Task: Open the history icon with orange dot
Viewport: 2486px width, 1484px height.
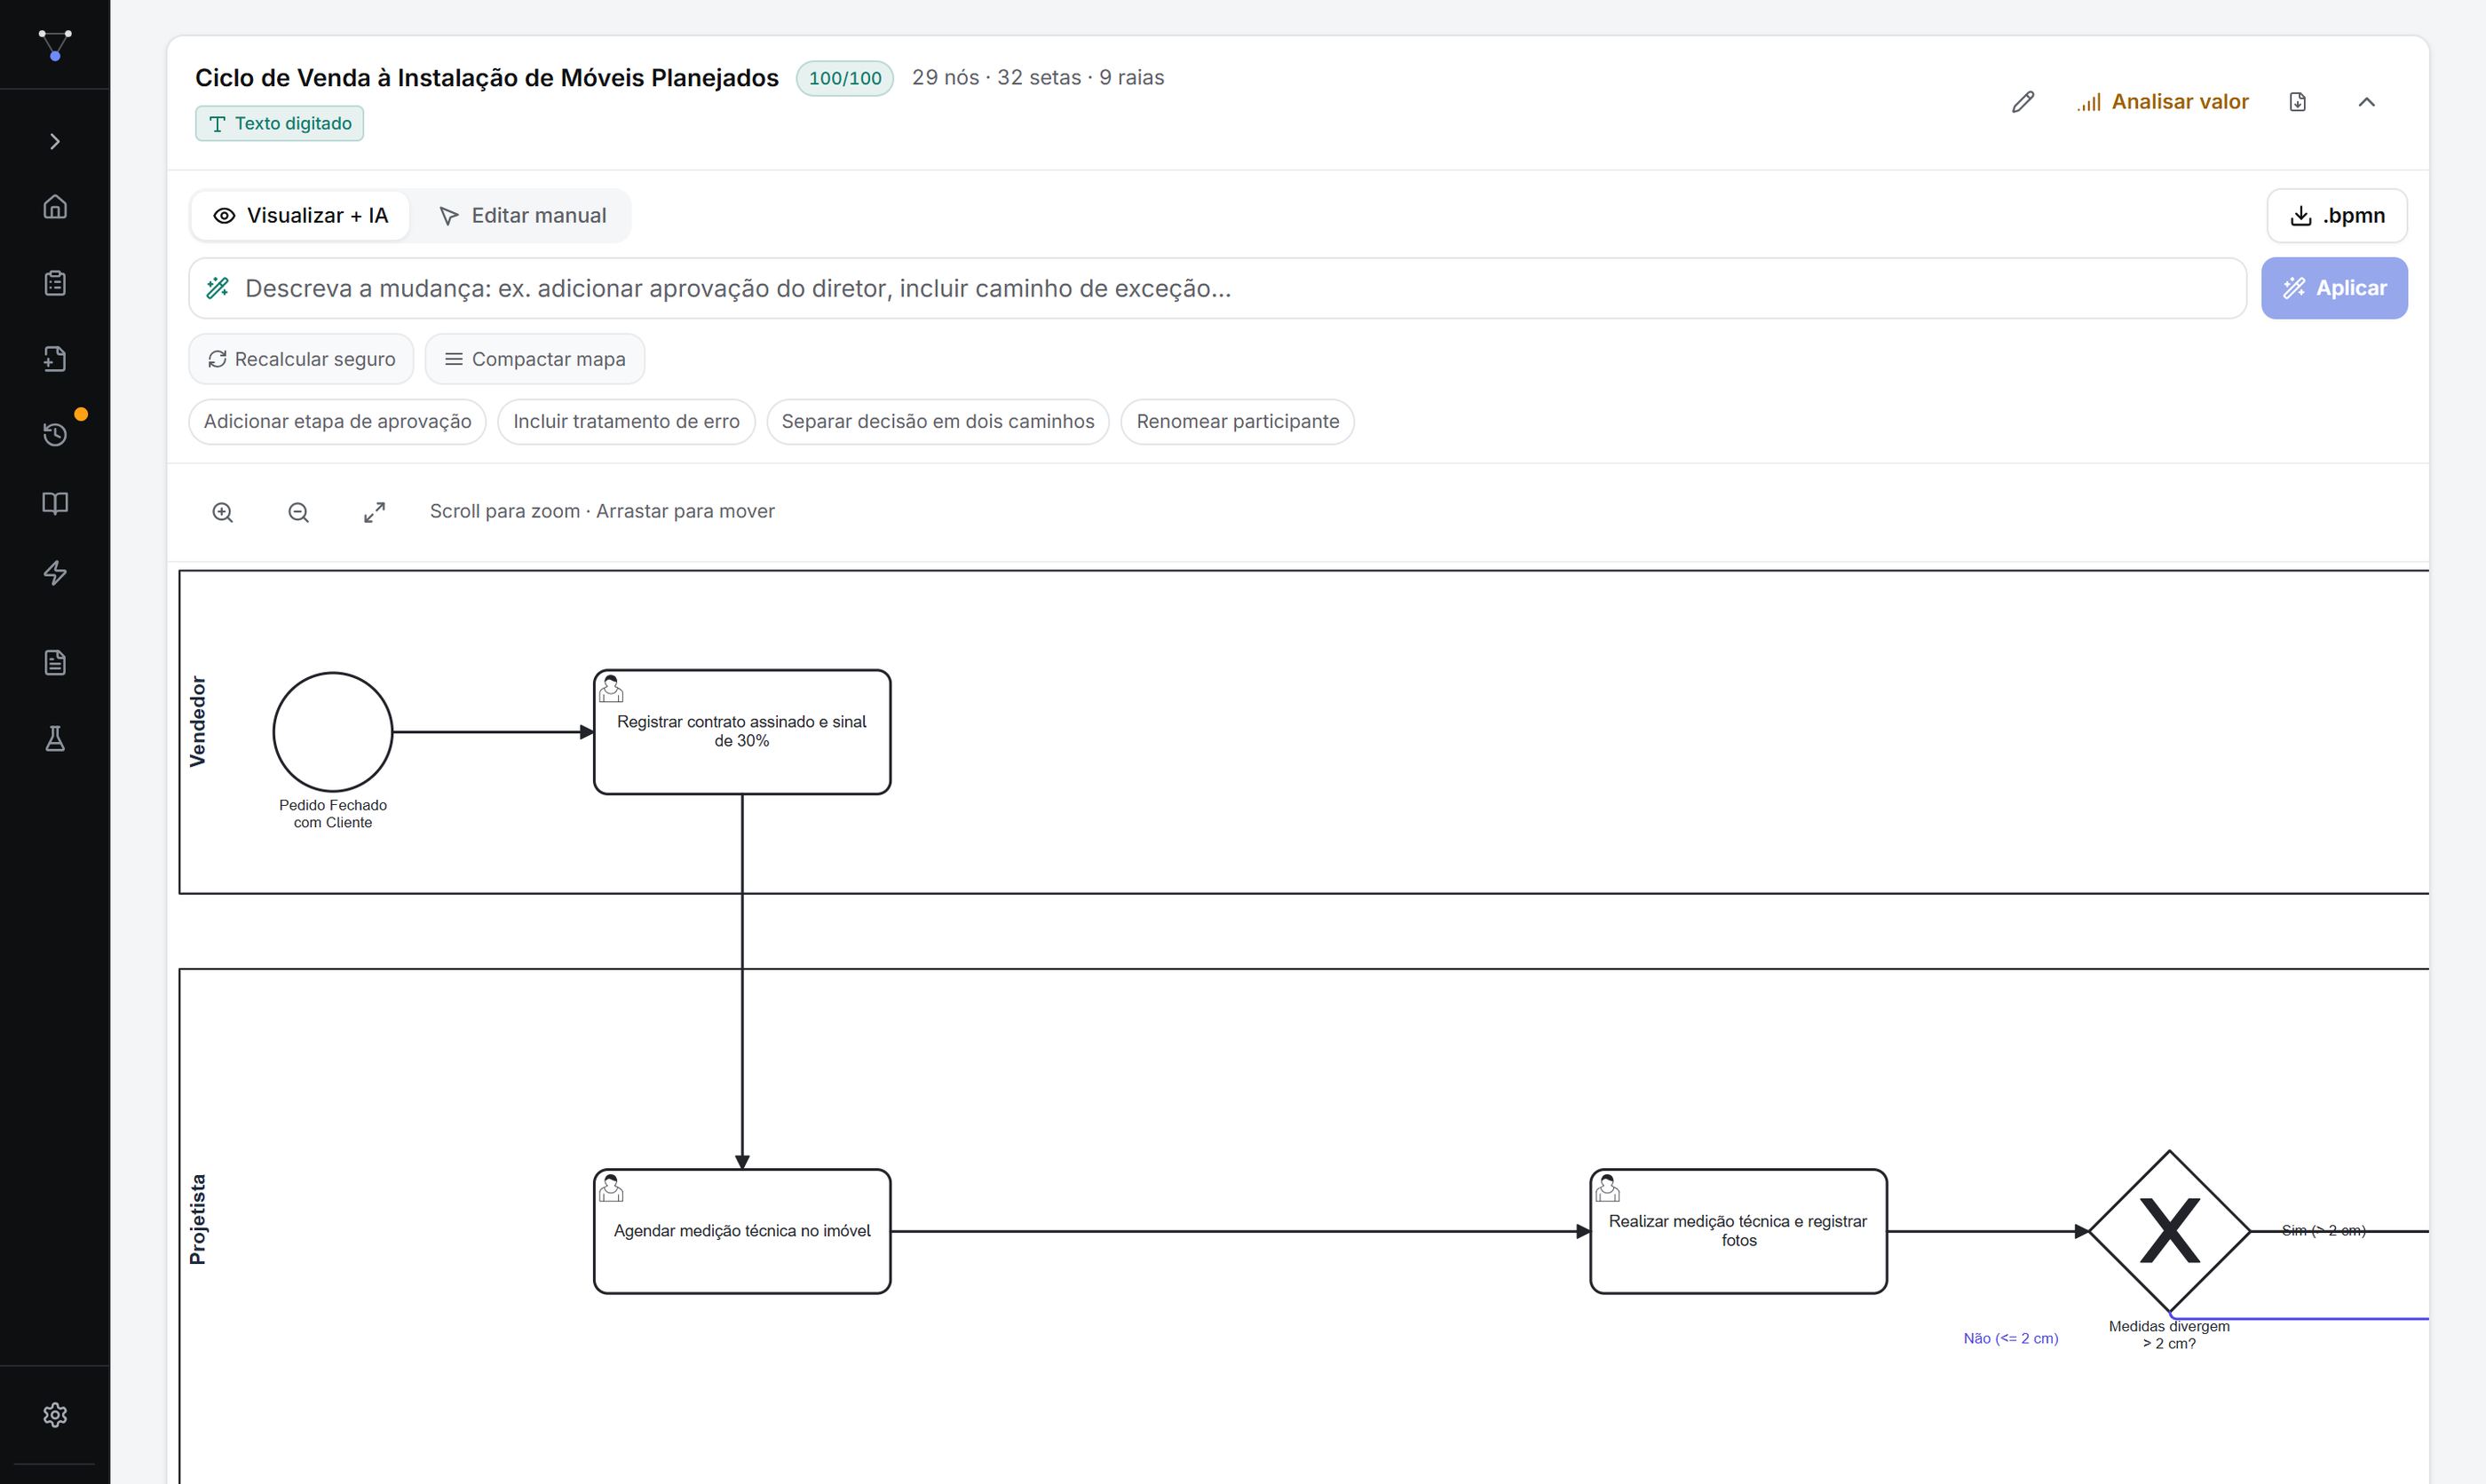Action: click(55, 434)
